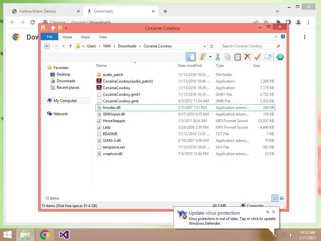Click the orange checkmark Properties icon

click(257, 57)
